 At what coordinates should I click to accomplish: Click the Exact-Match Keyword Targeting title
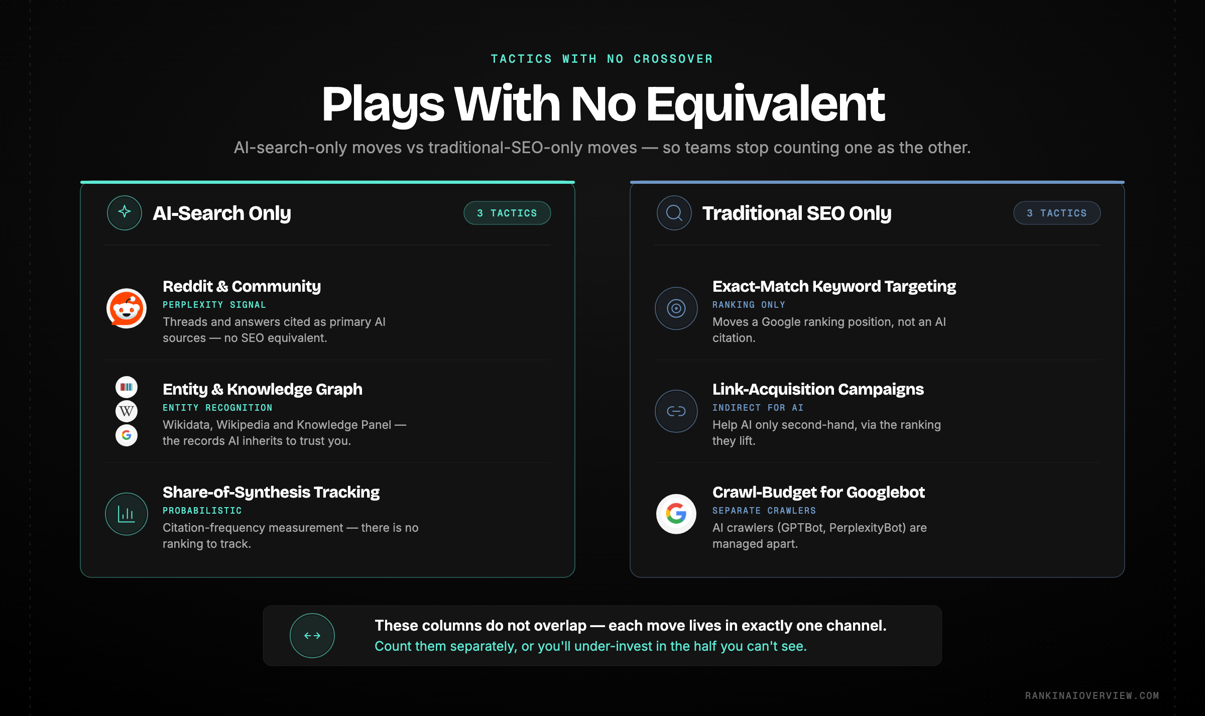click(x=834, y=286)
